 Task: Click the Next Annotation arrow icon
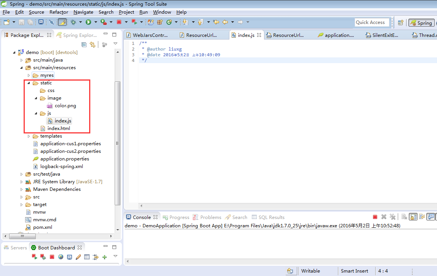[x=185, y=22]
